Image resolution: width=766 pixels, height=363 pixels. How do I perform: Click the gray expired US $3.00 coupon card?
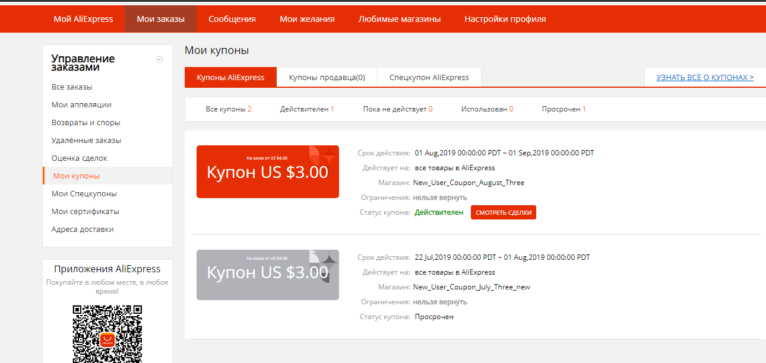pos(268,275)
